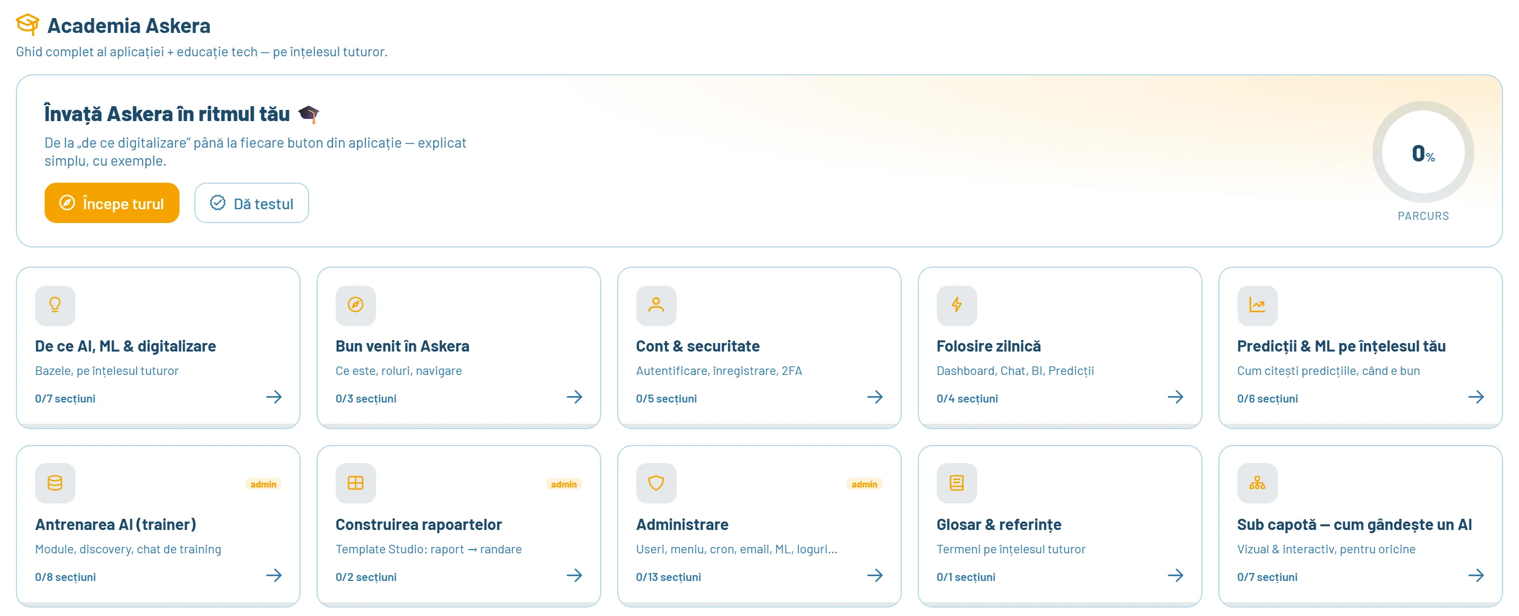
Task: Click the graduation cap logo beside Academia Askera
Action: pos(27,25)
